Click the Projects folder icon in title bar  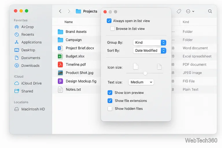[78, 11]
